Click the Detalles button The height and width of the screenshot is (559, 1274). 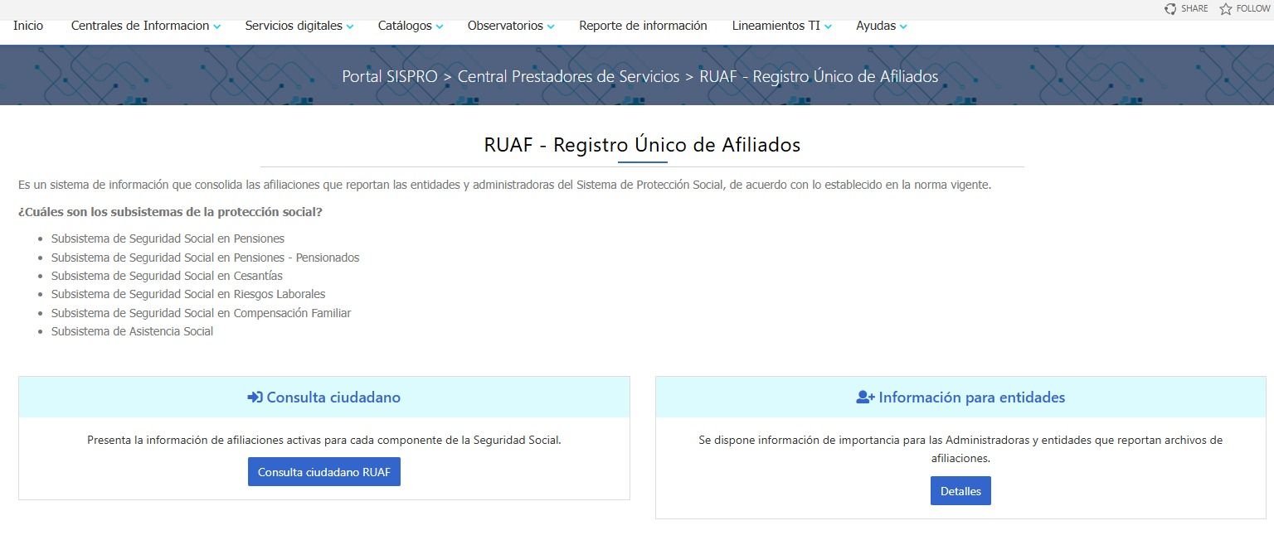960,490
